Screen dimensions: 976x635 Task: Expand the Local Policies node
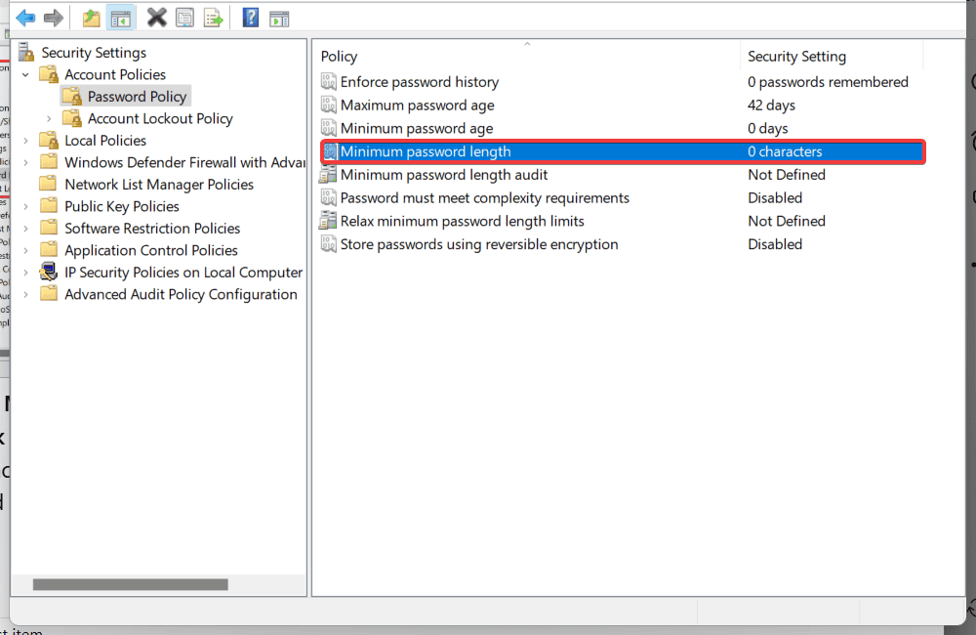pos(25,141)
